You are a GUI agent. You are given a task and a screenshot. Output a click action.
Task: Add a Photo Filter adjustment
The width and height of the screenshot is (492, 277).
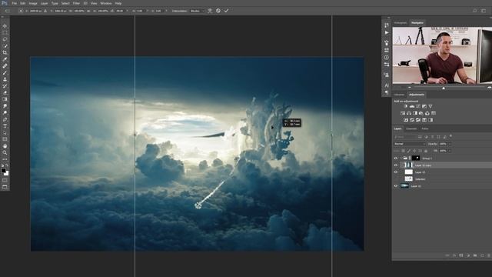pyautogui.click(x=421, y=113)
